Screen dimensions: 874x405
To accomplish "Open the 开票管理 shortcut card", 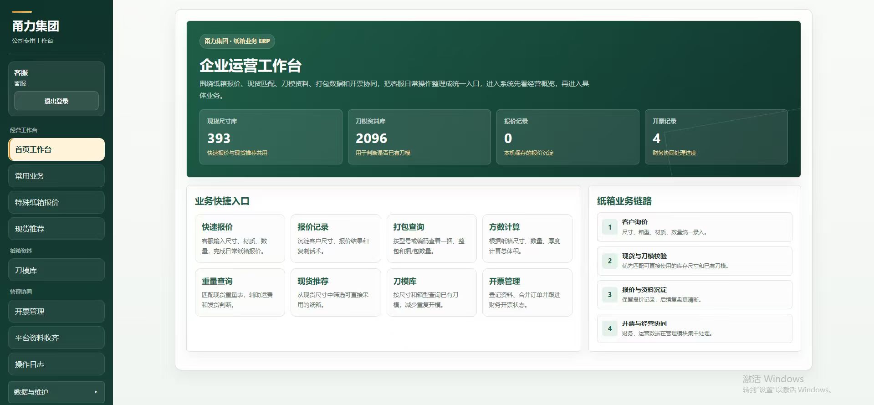I will (527, 292).
